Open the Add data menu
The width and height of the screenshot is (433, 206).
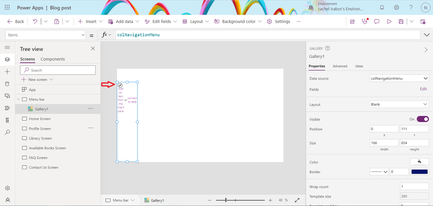124,22
